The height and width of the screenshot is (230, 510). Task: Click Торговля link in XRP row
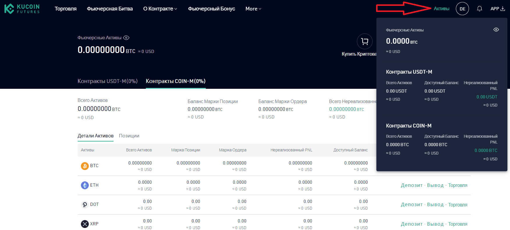(458, 224)
